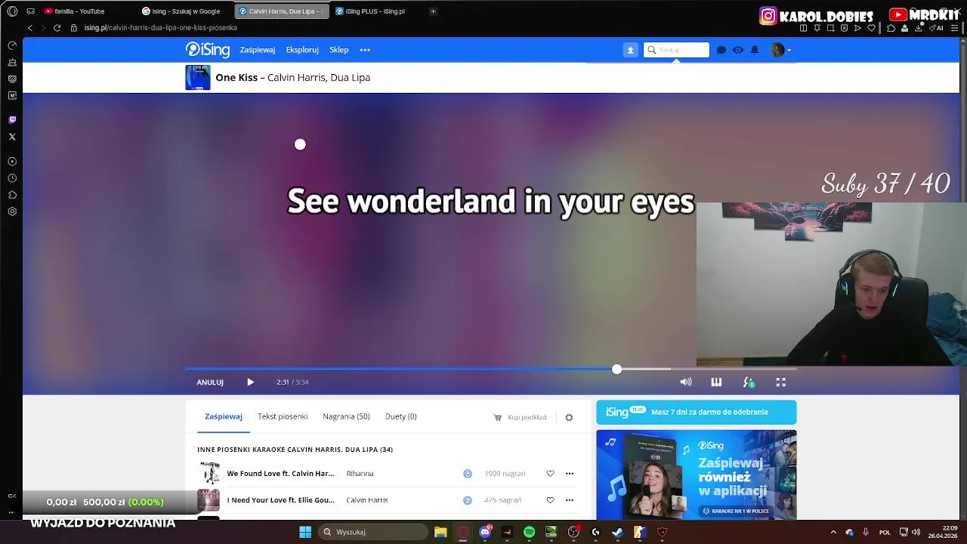Like the I Need Your Love song heart
The image size is (967, 544).
pyautogui.click(x=550, y=500)
